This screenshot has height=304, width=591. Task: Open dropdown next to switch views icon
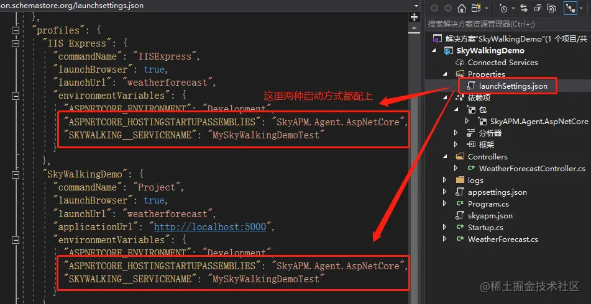[x=486, y=8]
